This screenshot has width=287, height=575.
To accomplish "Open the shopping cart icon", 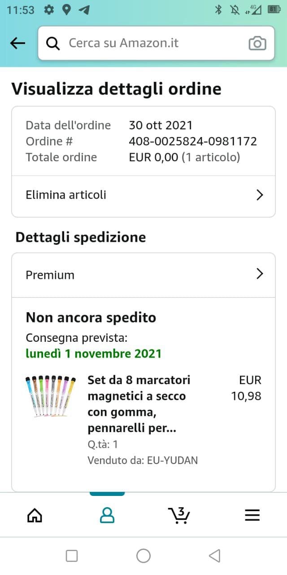I will pyautogui.click(x=179, y=515).
